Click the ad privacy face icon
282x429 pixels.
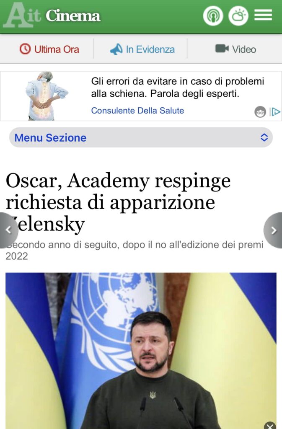point(260,111)
